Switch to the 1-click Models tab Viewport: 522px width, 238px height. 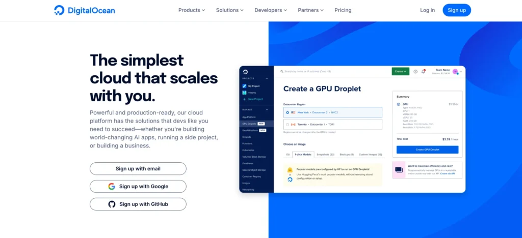pyautogui.click(x=303, y=155)
